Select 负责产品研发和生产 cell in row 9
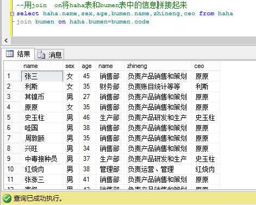The height and width of the screenshot is (205, 256). pyautogui.click(x=158, y=159)
